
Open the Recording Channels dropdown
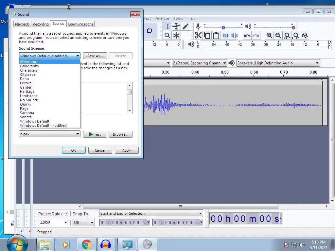(x=200, y=63)
